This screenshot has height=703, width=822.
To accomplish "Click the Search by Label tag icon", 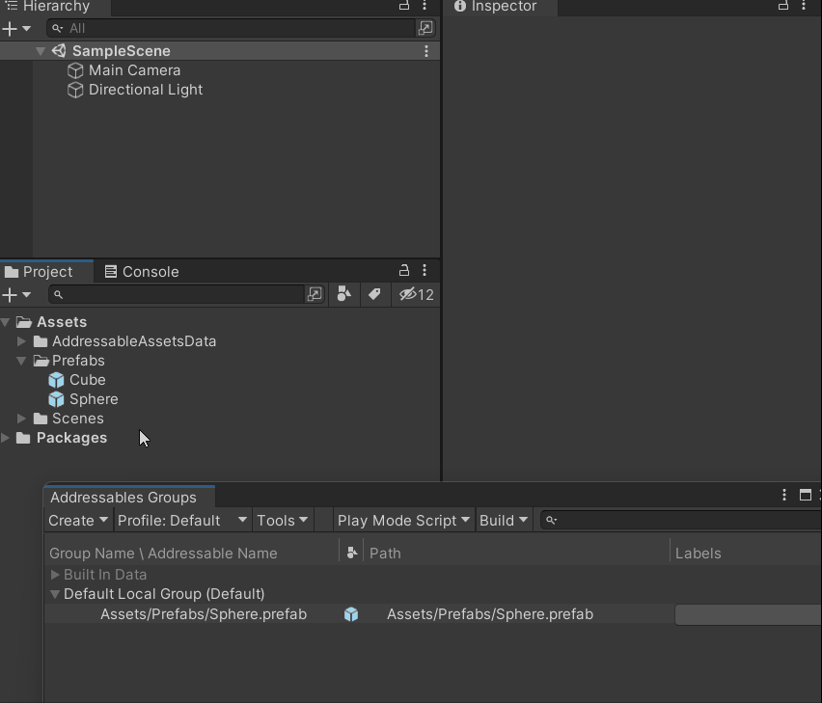I will point(374,295).
